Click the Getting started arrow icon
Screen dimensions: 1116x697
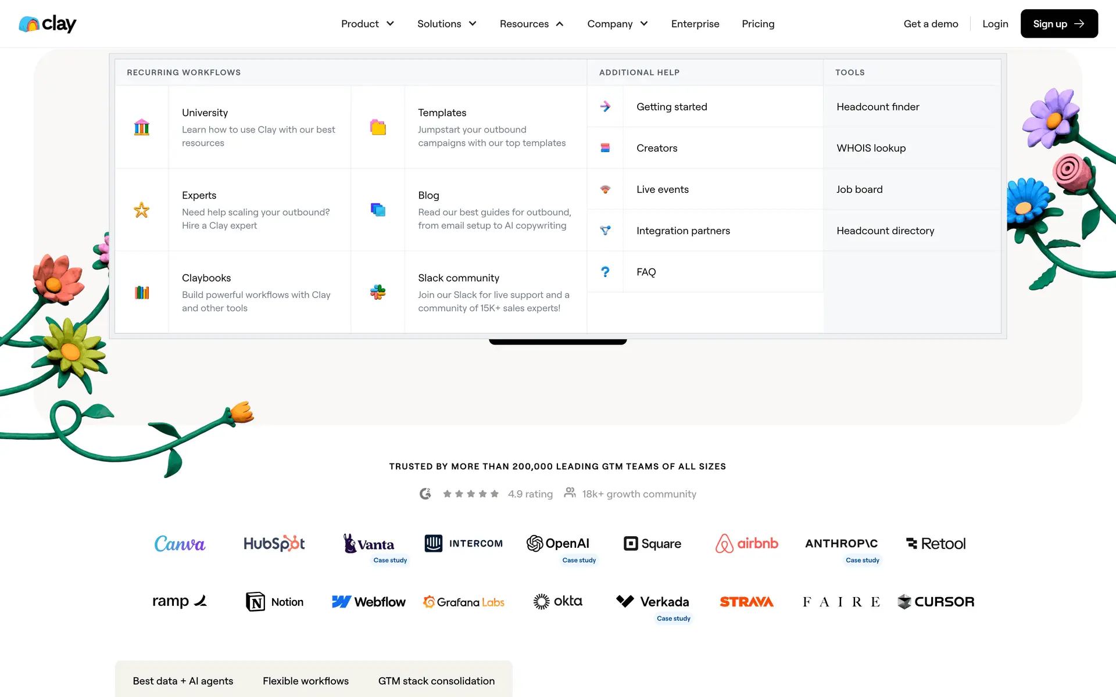tap(605, 106)
